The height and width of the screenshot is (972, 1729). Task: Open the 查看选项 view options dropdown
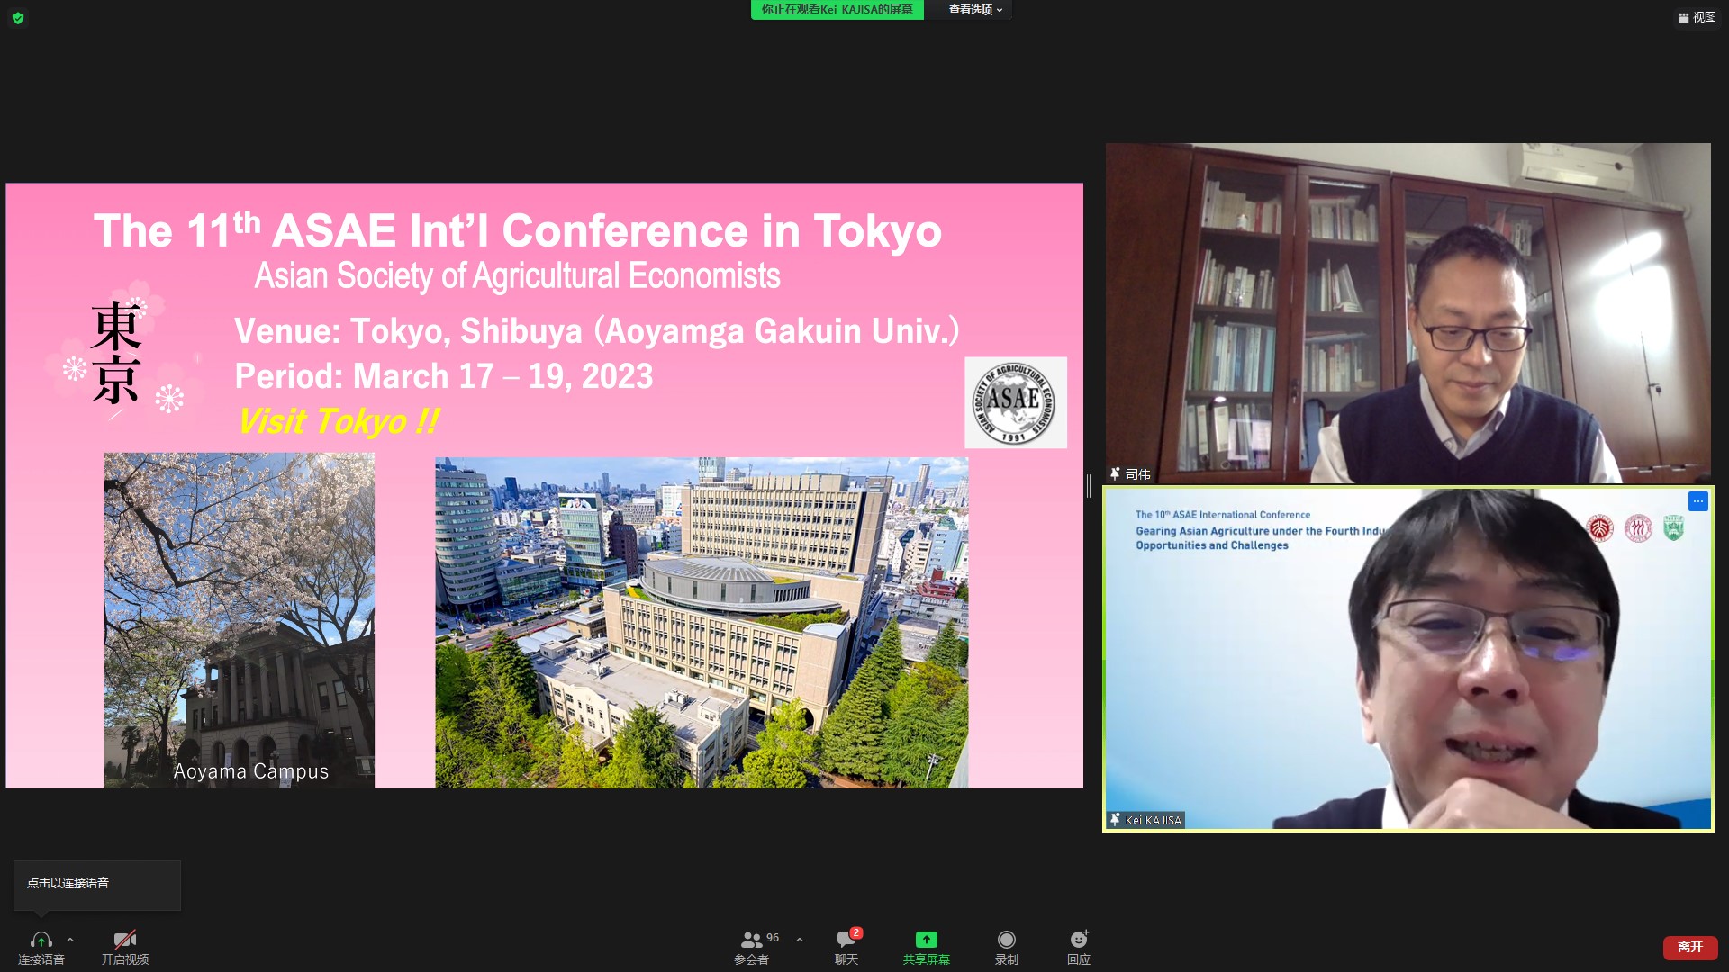pyautogui.click(x=975, y=10)
